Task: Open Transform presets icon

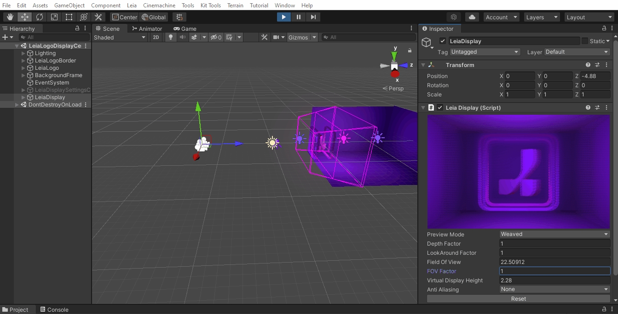Action: point(597,65)
